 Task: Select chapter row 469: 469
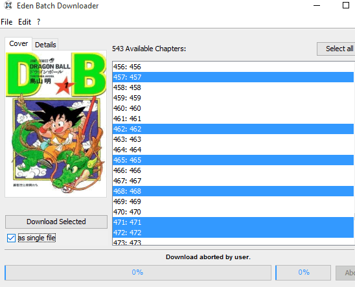point(233,201)
